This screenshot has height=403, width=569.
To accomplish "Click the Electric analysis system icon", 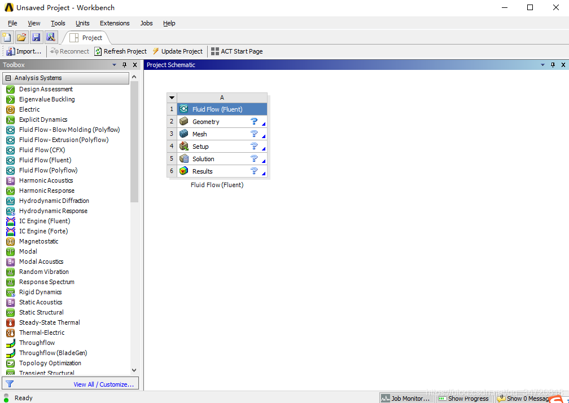I will tap(11, 109).
